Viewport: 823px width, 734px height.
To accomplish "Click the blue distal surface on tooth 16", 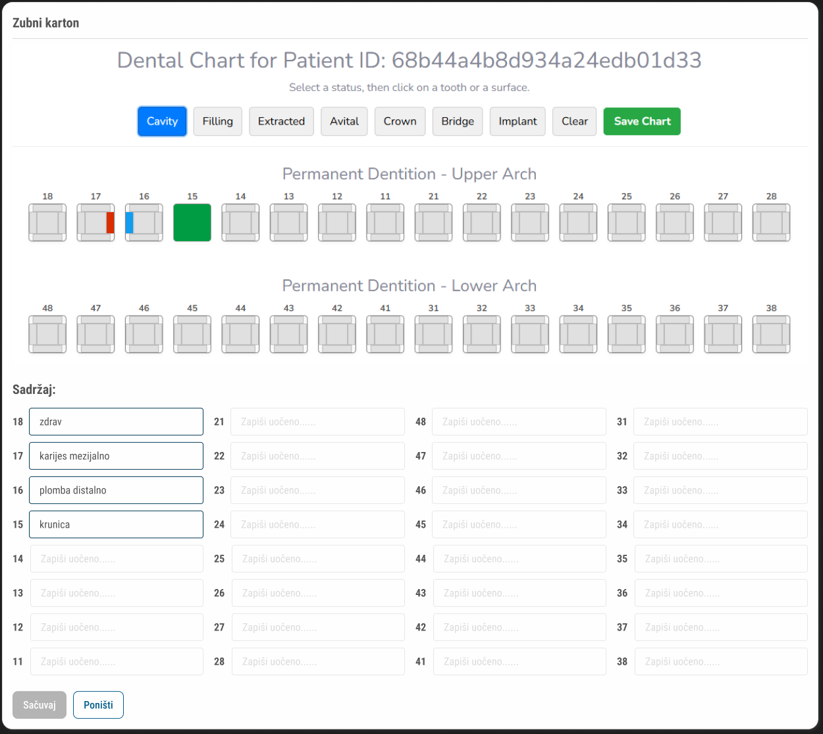I will pyautogui.click(x=129, y=223).
